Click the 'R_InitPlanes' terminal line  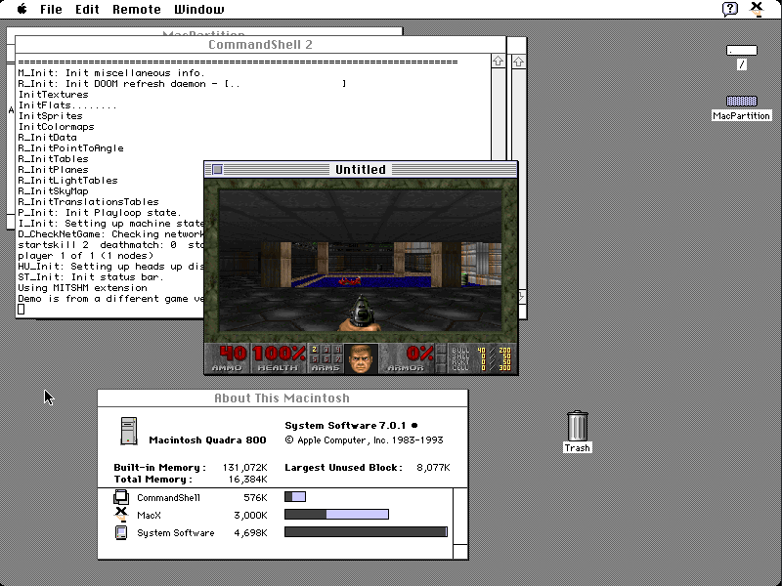pyautogui.click(x=54, y=169)
